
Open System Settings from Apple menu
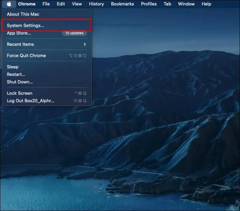click(x=47, y=25)
